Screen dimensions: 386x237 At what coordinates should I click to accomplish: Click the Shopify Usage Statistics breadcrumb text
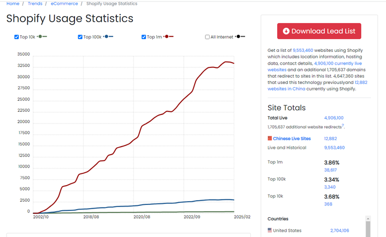coord(112,3)
